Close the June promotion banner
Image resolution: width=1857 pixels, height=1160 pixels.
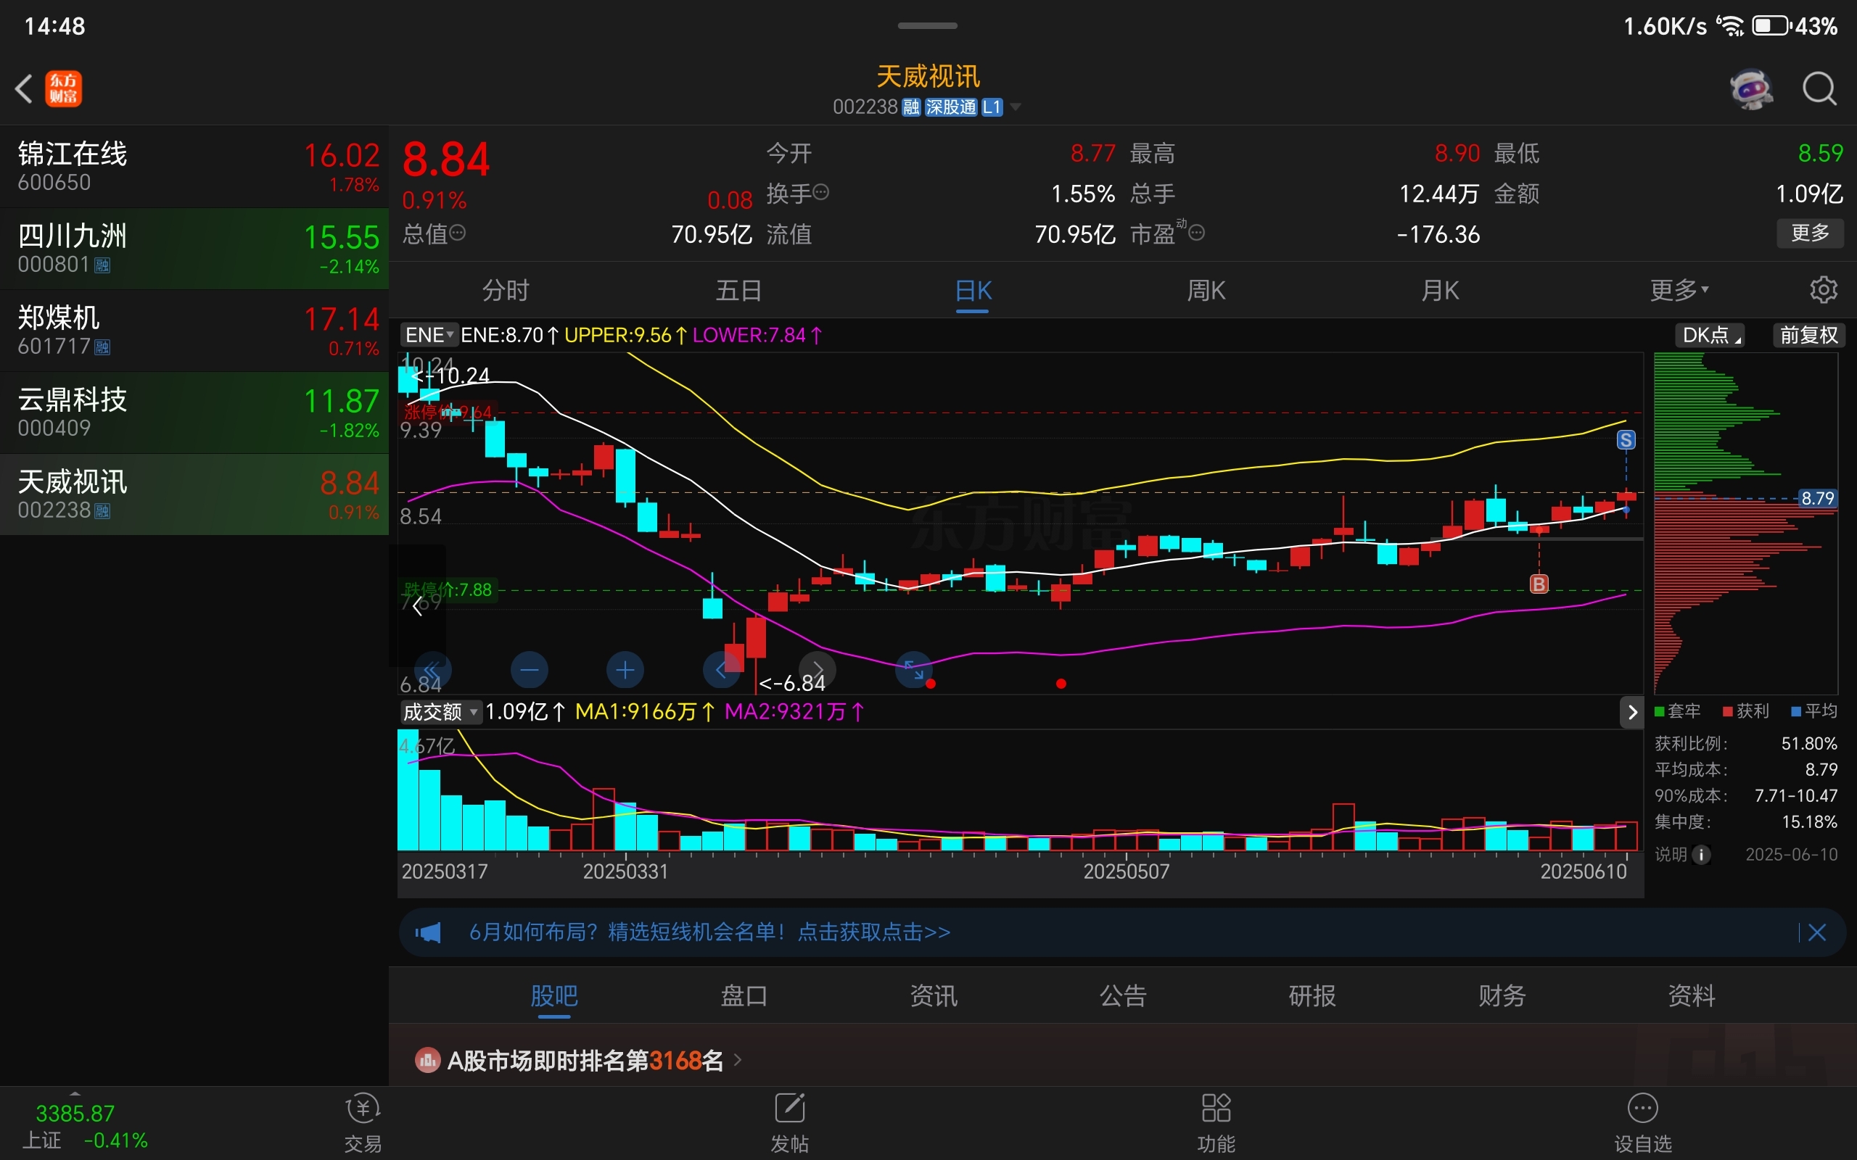[x=1817, y=932]
